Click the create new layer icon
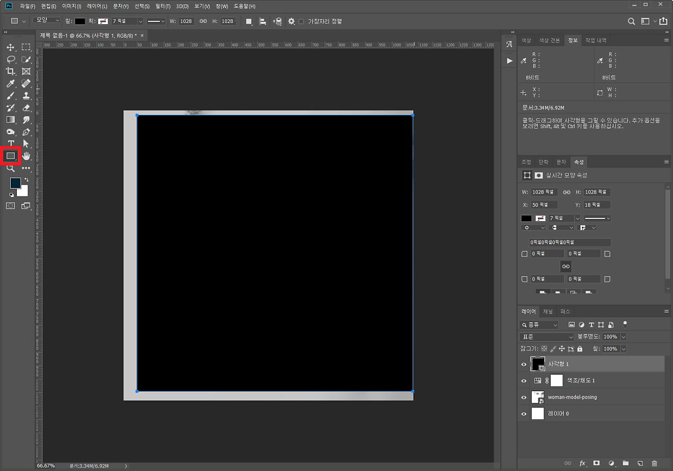Image resolution: width=673 pixels, height=471 pixels. pyautogui.click(x=640, y=463)
